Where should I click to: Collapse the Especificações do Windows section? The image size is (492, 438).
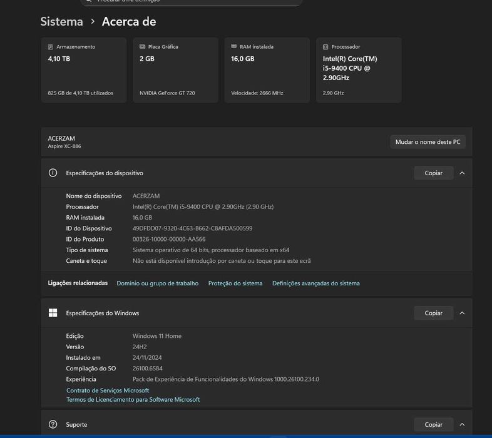pos(462,313)
